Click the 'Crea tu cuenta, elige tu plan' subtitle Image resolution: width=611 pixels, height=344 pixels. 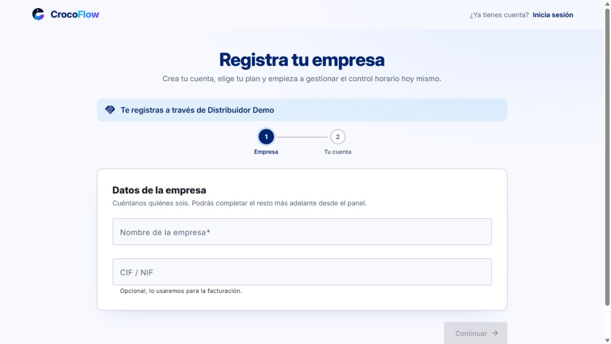pos(302,79)
